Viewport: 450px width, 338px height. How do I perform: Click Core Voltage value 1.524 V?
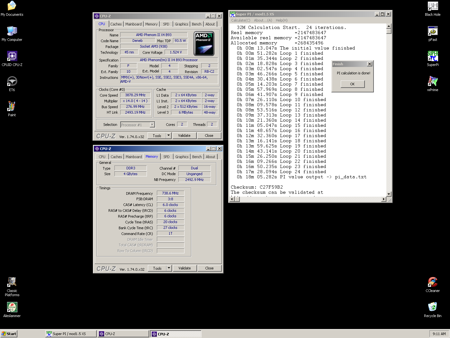point(176,52)
